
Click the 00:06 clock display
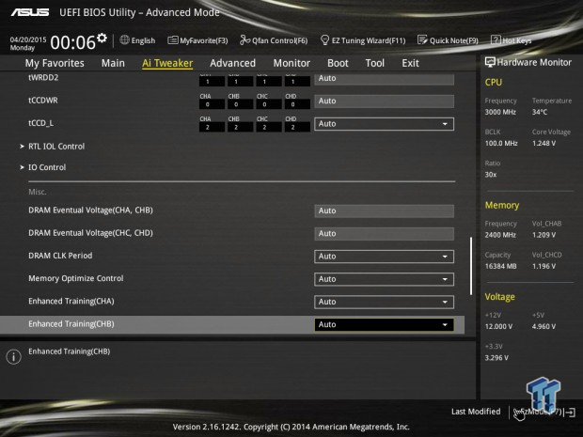pyautogui.click(x=73, y=42)
